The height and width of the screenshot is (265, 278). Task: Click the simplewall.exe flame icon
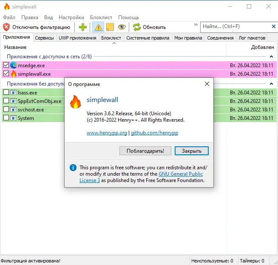point(14,74)
